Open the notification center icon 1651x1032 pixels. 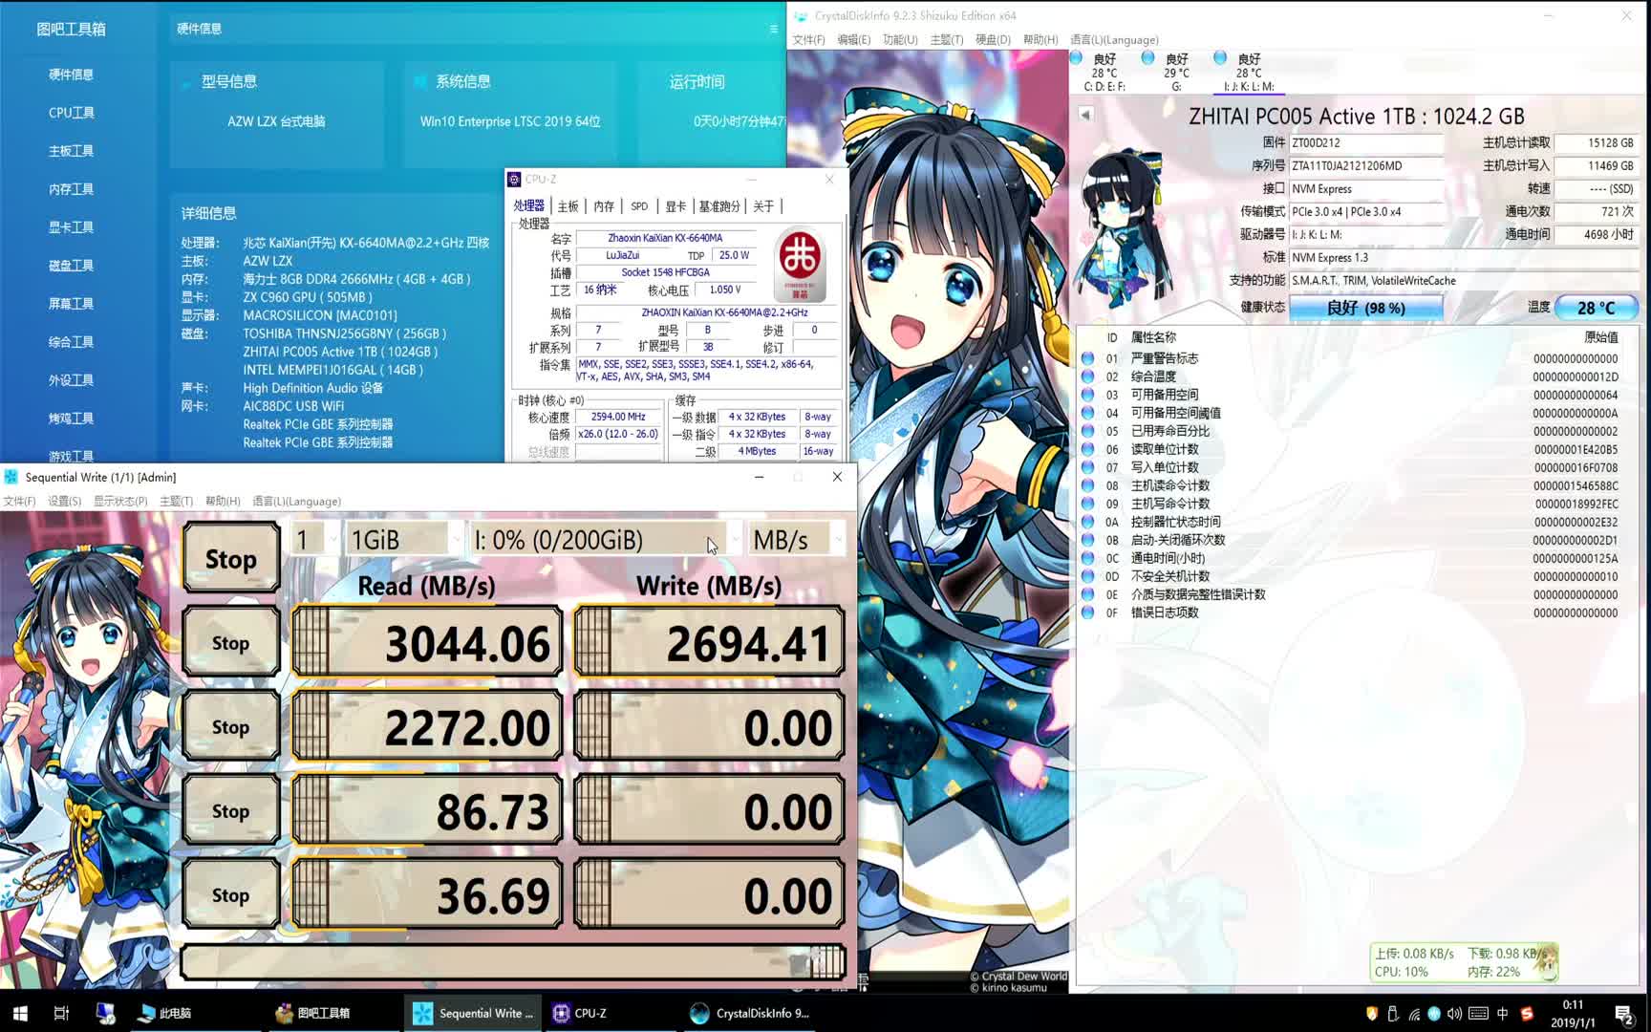coord(1624,1013)
